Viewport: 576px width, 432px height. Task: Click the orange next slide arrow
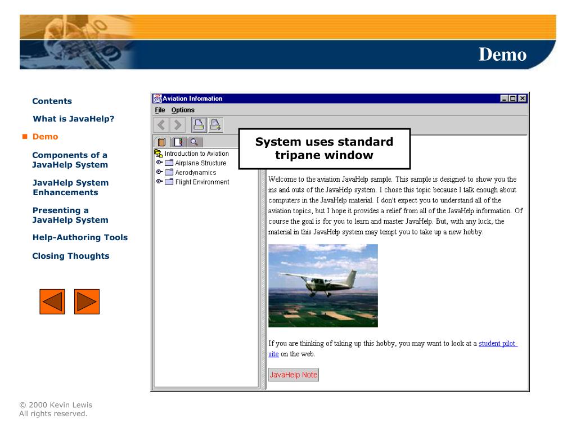click(x=87, y=301)
